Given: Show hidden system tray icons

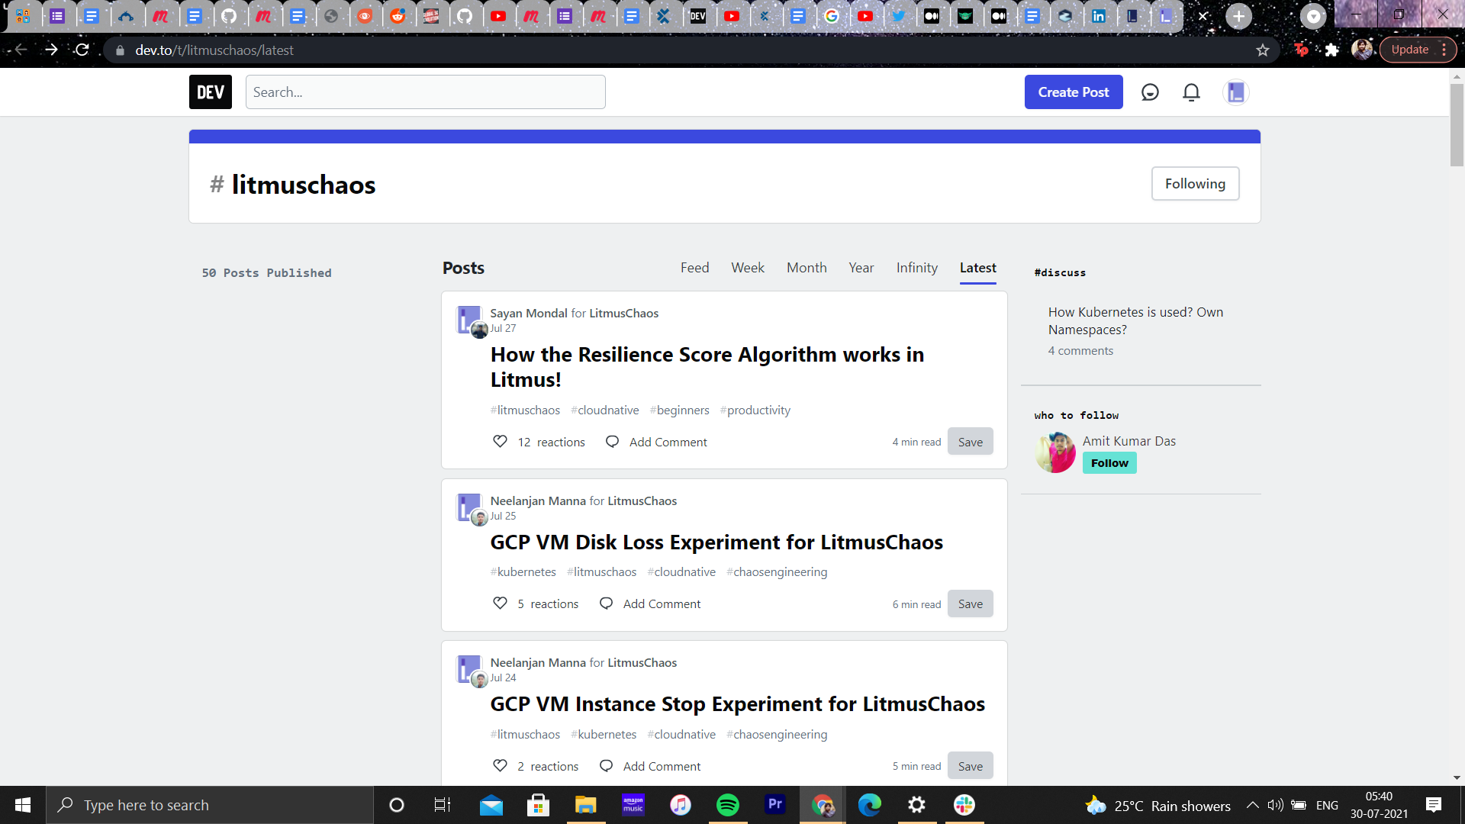Looking at the screenshot, I should [1252, 805].
